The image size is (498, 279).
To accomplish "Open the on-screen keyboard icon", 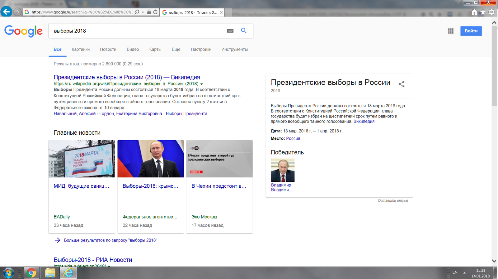I will coord(230,31).
